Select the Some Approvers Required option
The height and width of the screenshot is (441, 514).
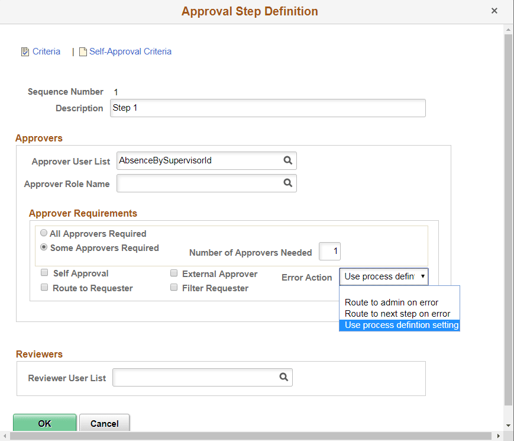click(44, 247)
